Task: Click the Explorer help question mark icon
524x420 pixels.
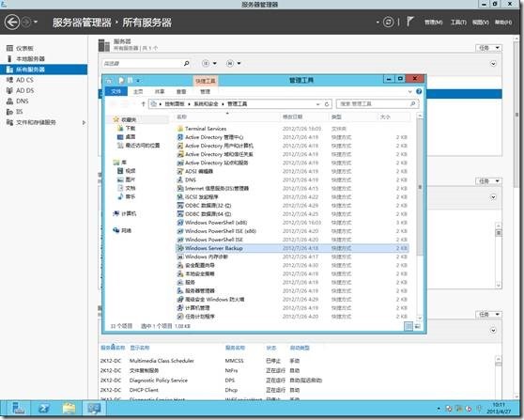Action: coord(419,91)
